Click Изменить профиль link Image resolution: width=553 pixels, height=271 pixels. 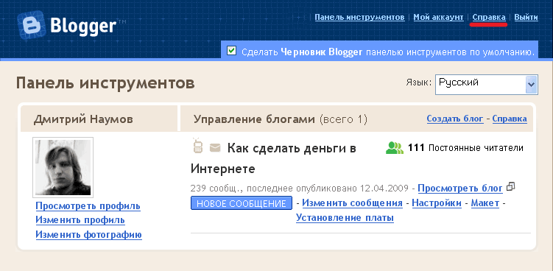[80, 220]
